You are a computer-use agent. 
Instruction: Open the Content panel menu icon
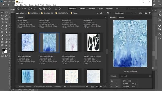105,17
